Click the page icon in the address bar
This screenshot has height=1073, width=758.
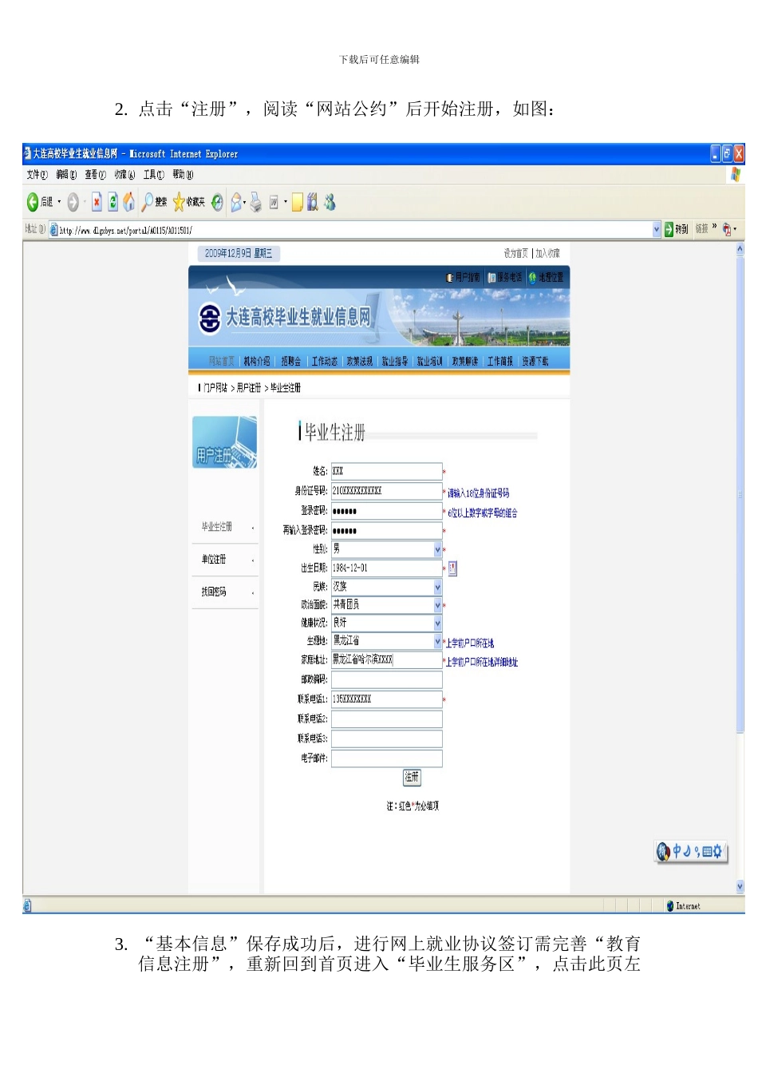pyautogui.click(x=54, y=230)
